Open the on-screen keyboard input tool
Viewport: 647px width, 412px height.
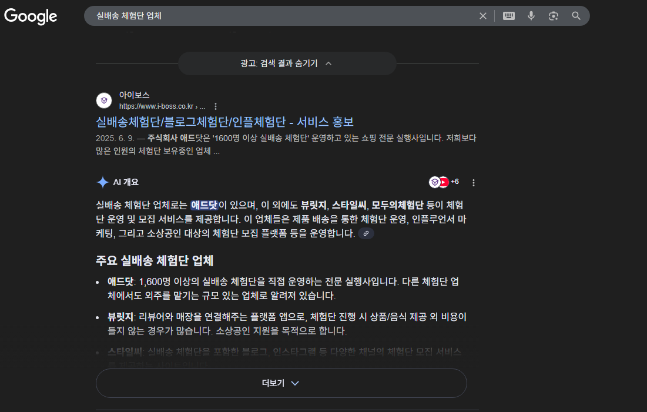tap(509, 16)
